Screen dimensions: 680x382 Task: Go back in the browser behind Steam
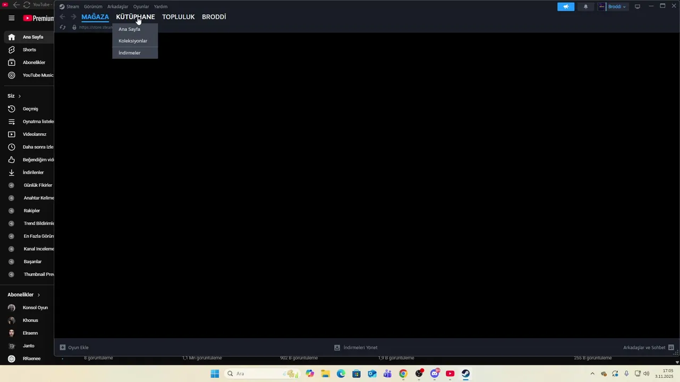(16, 4)
